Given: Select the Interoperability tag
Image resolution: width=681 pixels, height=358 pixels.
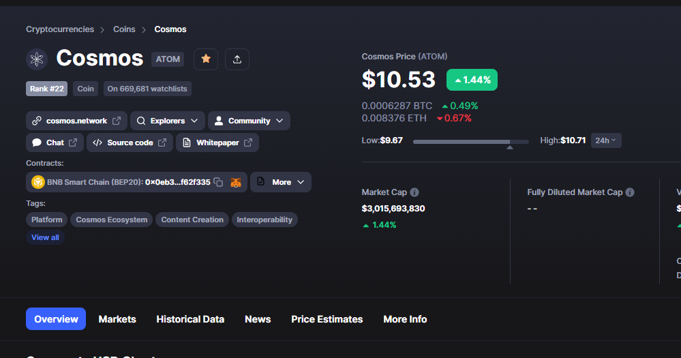Looking at the screenshot, I should pos(264,220).
